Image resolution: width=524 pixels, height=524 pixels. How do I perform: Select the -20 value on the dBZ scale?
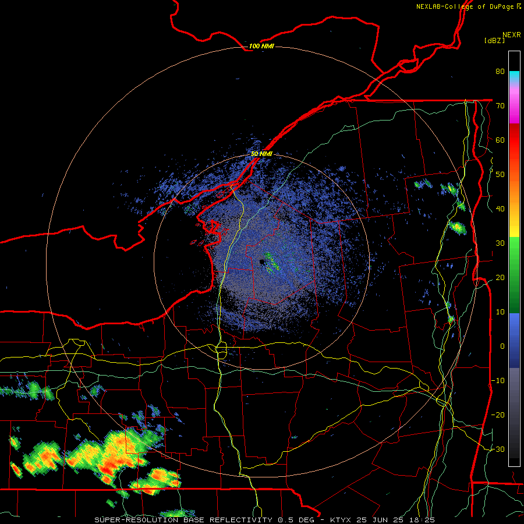point(498,415)
